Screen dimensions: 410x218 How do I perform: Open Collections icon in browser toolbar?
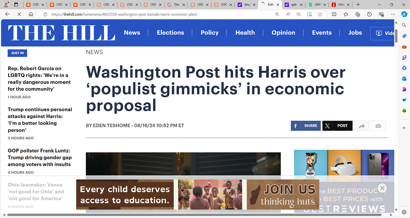[358, 14]
